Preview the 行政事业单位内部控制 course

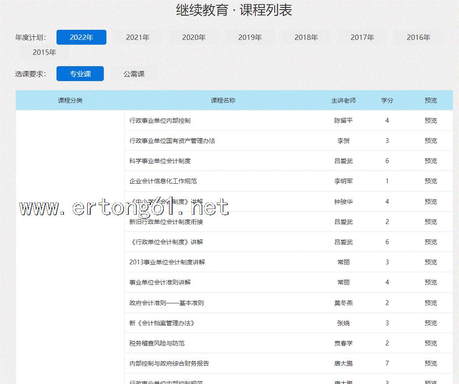(430, 121)
